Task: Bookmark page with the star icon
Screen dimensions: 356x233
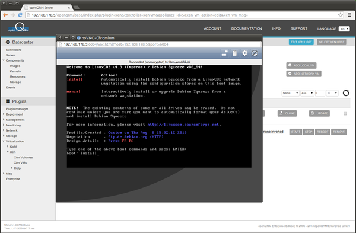Action: click(341, 15)
